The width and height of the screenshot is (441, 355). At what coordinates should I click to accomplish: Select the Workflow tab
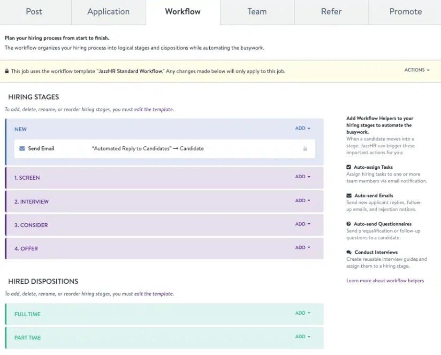(183, 12)
